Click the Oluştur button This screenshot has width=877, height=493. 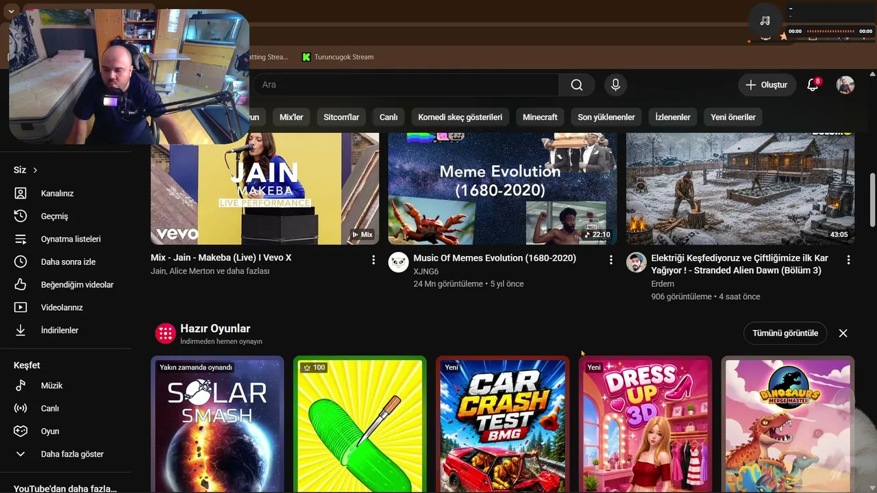[x=767, y=85]
